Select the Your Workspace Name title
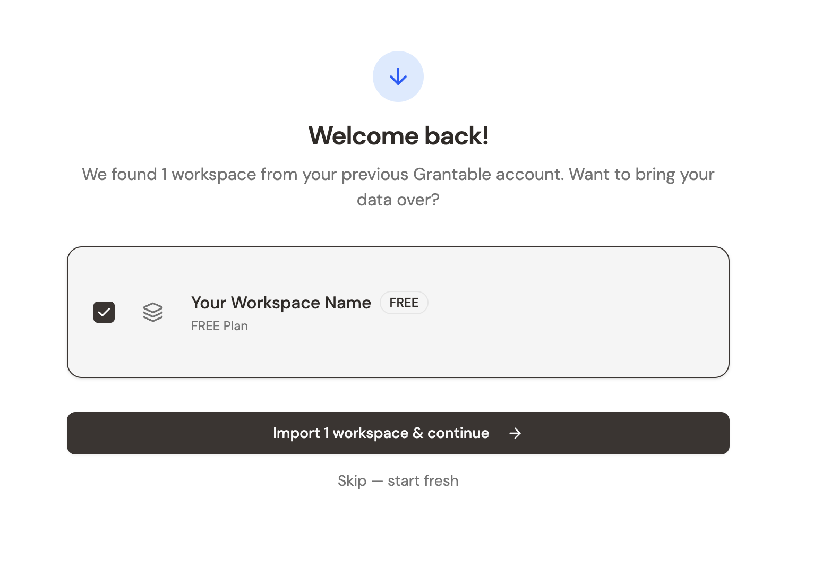The height and width of the screenshot is (567, 822). point(281,303)
